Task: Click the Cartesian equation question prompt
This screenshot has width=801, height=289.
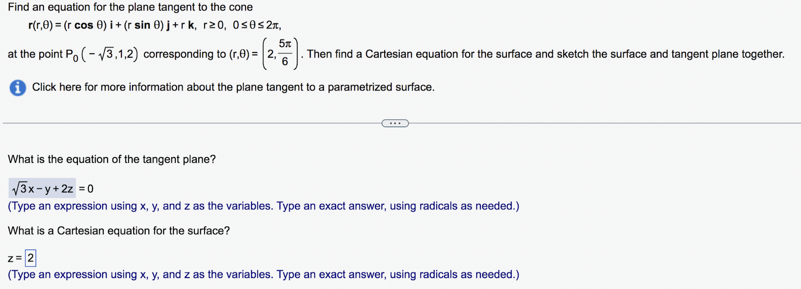Action: (x=118, y=231)
